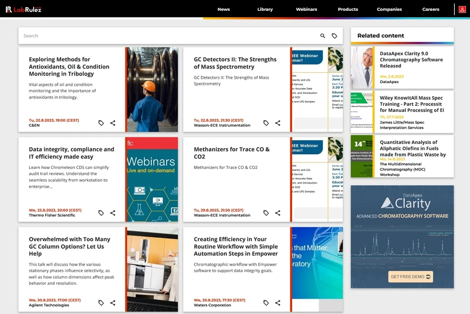Click GC instrument lab thumbnail image

[x=153, y=269]
